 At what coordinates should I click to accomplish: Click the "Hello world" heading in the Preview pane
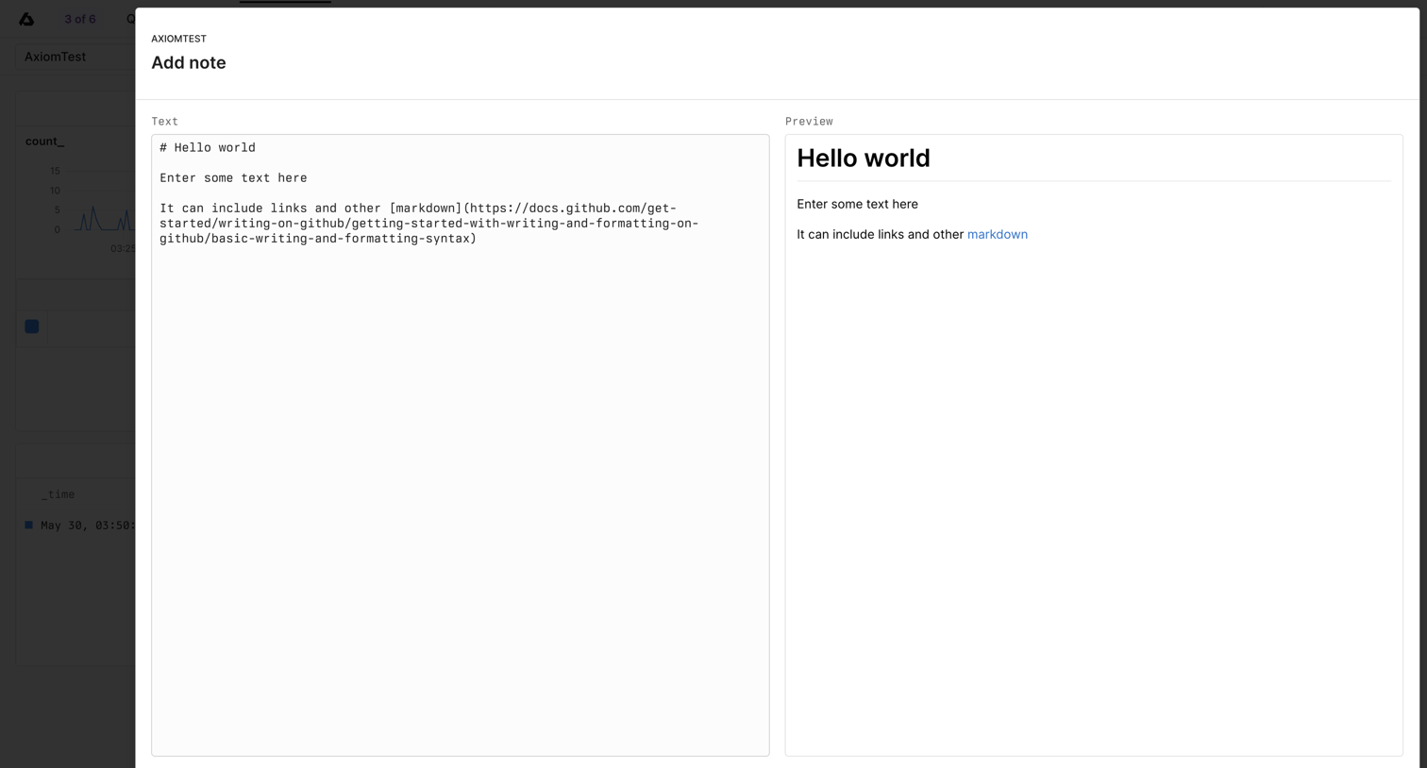coord(864,159)
